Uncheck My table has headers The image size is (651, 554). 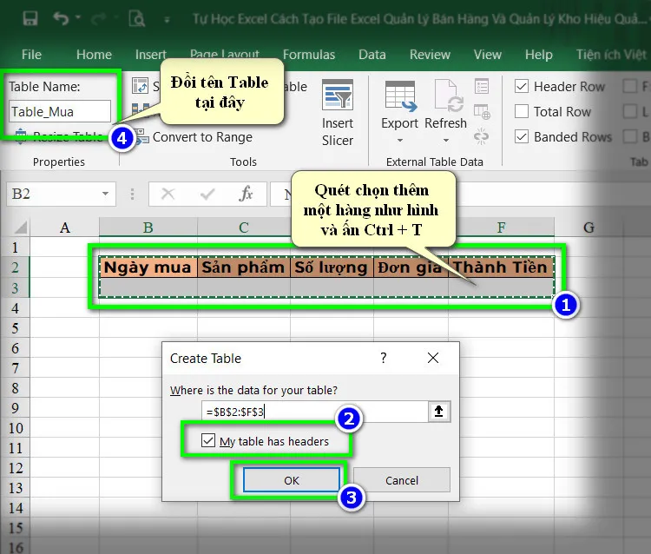tap(207, 441)
